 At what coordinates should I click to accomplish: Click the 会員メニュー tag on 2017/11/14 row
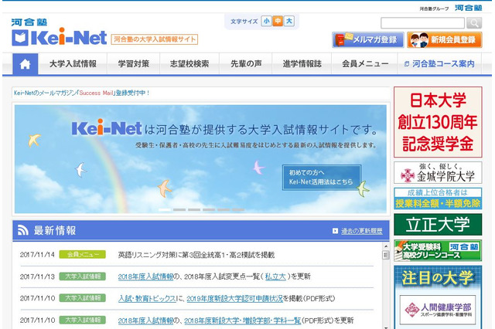click(83, 254)
